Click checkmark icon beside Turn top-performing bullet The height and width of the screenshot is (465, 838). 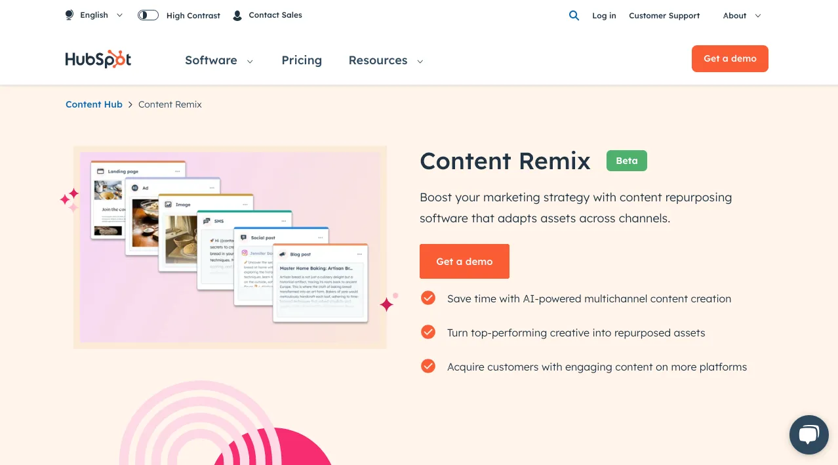pos(428,333)
